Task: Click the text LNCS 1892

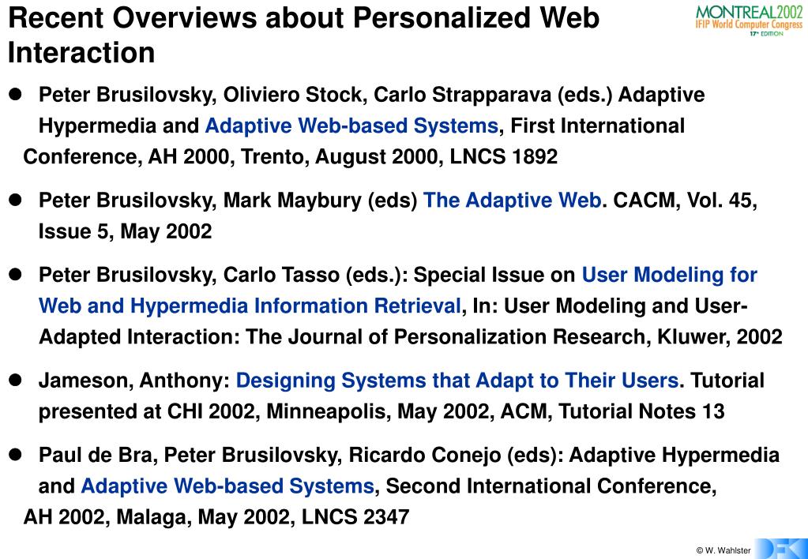Action: (504, 156)
